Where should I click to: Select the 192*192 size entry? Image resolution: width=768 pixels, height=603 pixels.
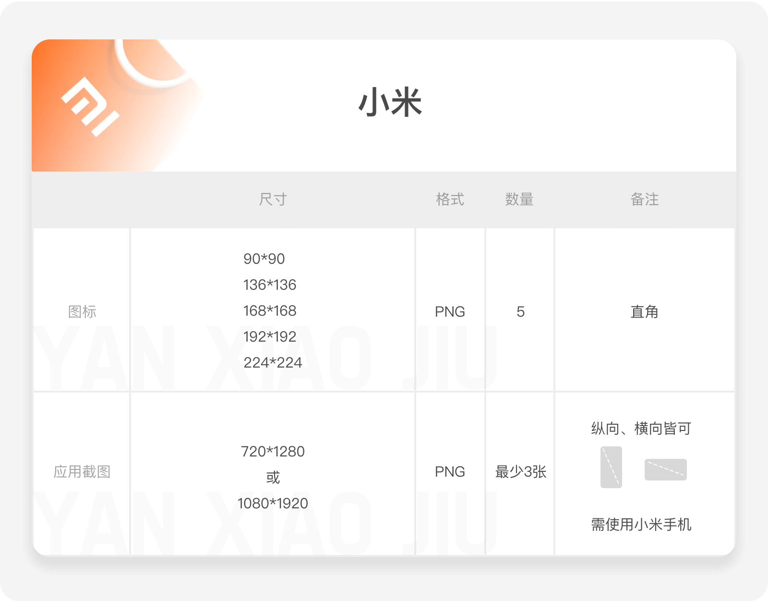[x=270, y=337]
